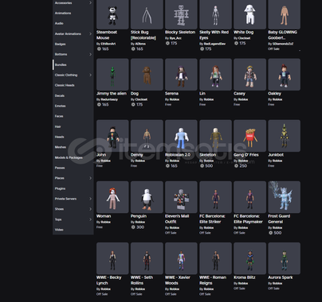322x302 pixels.
Task: Open the Junkbot bundle thumbnail
Action: click(285, 136)
